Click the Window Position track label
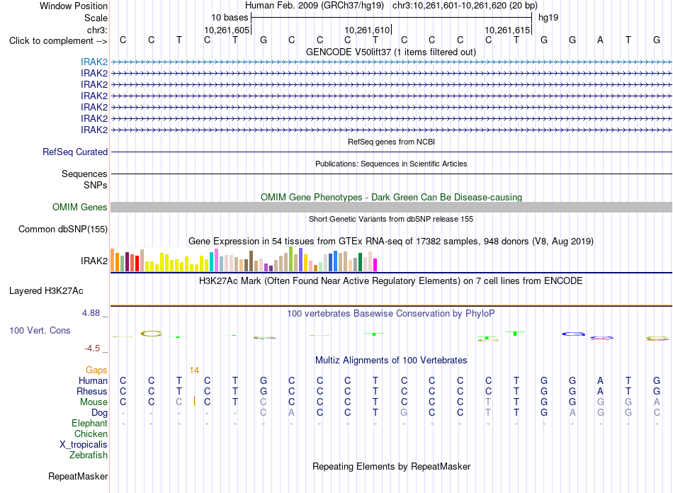 tap(74, 6)
